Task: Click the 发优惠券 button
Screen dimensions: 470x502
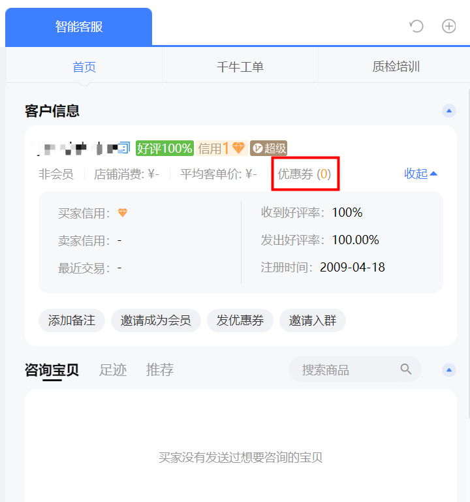Action: [x=240, y=321]
